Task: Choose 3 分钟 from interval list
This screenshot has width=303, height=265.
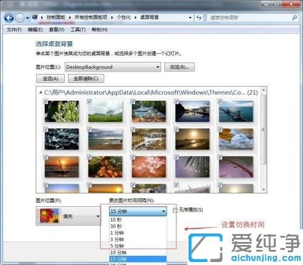Action: click(138, 240)
